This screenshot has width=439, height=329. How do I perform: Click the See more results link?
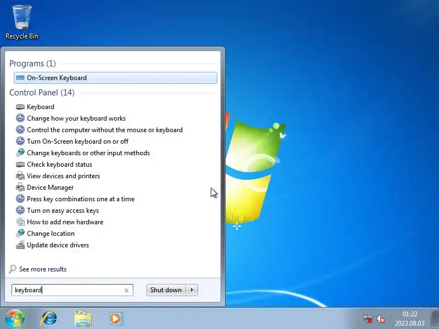pos(43,269)
